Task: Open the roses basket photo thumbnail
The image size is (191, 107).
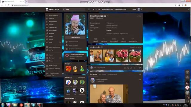Action: pyautogui.click(x=135, y=56)
